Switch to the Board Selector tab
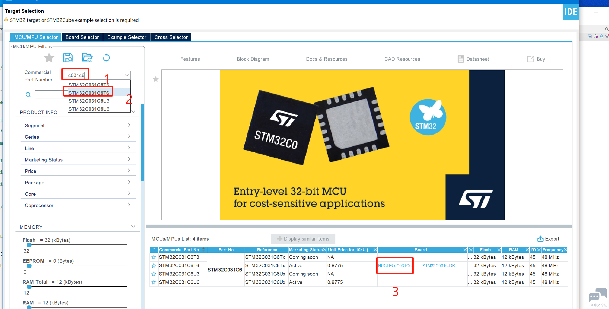This screenshot has width=609, height=309. point(82,37)
